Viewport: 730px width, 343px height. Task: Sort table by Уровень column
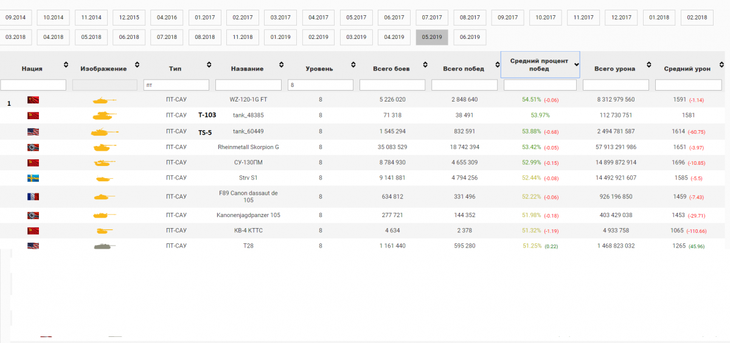353,65
